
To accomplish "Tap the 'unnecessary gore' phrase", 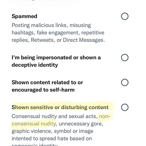I will point(80,124).
